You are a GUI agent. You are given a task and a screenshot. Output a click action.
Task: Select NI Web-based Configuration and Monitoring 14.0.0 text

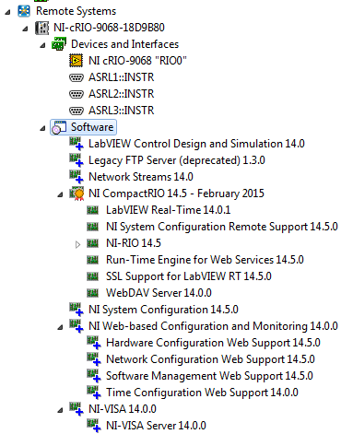pyautogui.click(x=213, y=326)
